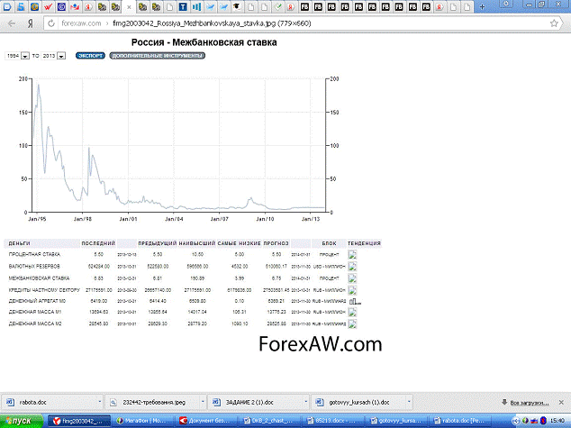
Task: Switch to gotovyy_kursa taskbar window
Action: (397, 421)
